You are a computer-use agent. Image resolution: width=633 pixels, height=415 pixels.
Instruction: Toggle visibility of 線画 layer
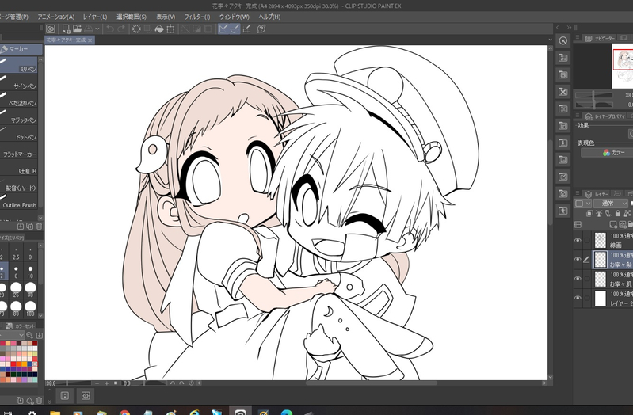578,240
